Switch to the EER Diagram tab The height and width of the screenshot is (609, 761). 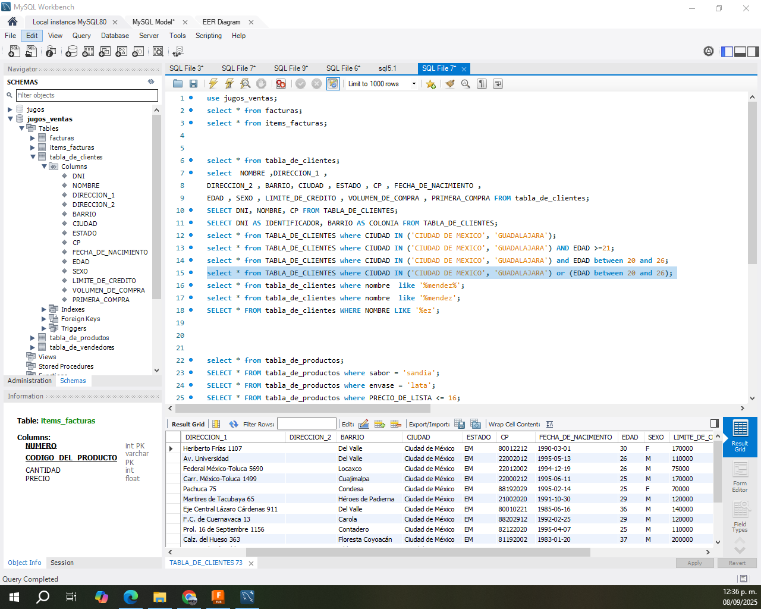(x=222, y=22)
